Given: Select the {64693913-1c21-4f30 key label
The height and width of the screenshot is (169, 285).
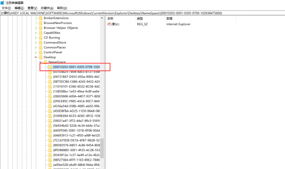Looking at the screenshot, I should pos(76,135).
